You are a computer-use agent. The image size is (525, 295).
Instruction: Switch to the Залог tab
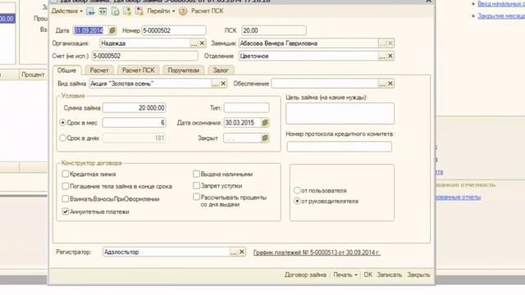pos(221,70)
